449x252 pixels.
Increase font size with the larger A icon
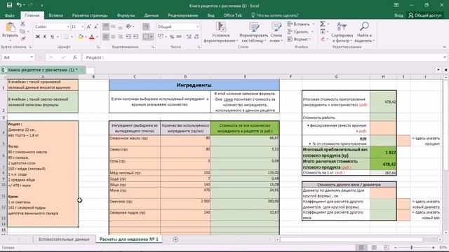coord(89,27)
